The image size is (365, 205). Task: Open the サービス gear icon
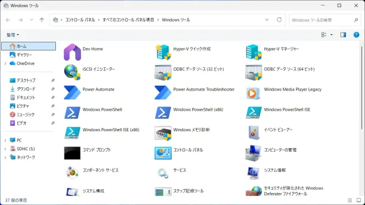pyautogui.click(x=163, y=173)
